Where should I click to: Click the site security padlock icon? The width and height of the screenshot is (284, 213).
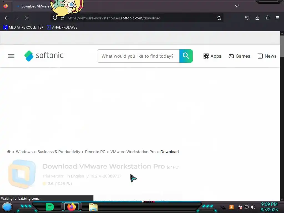[63, 18]
